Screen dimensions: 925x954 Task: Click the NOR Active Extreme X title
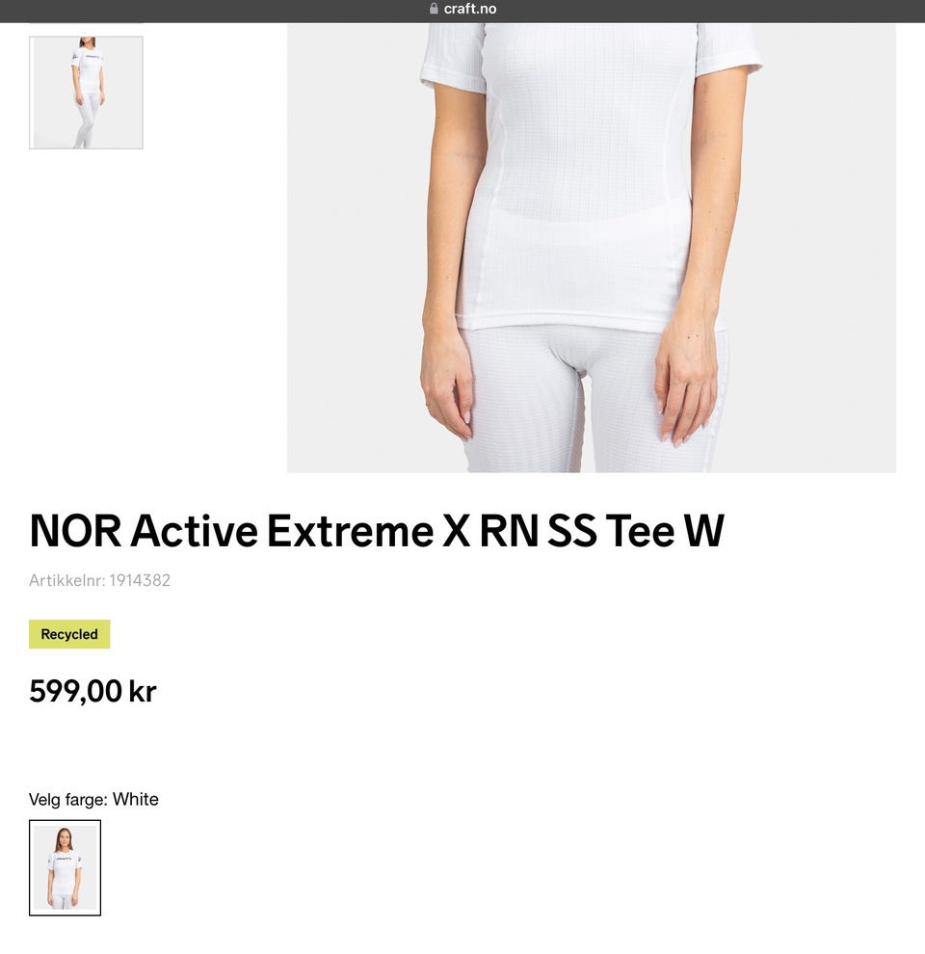[377, 531]
